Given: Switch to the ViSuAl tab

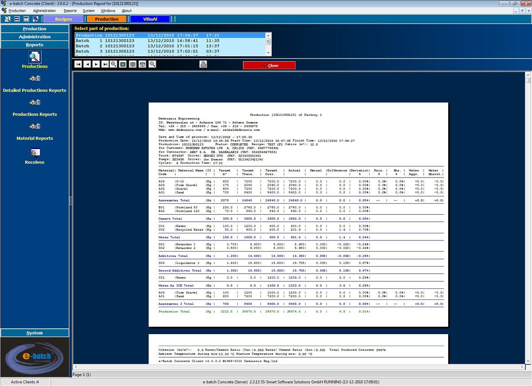Looking at the screenshot, I should pyautogui.click(x=150, y=19).
